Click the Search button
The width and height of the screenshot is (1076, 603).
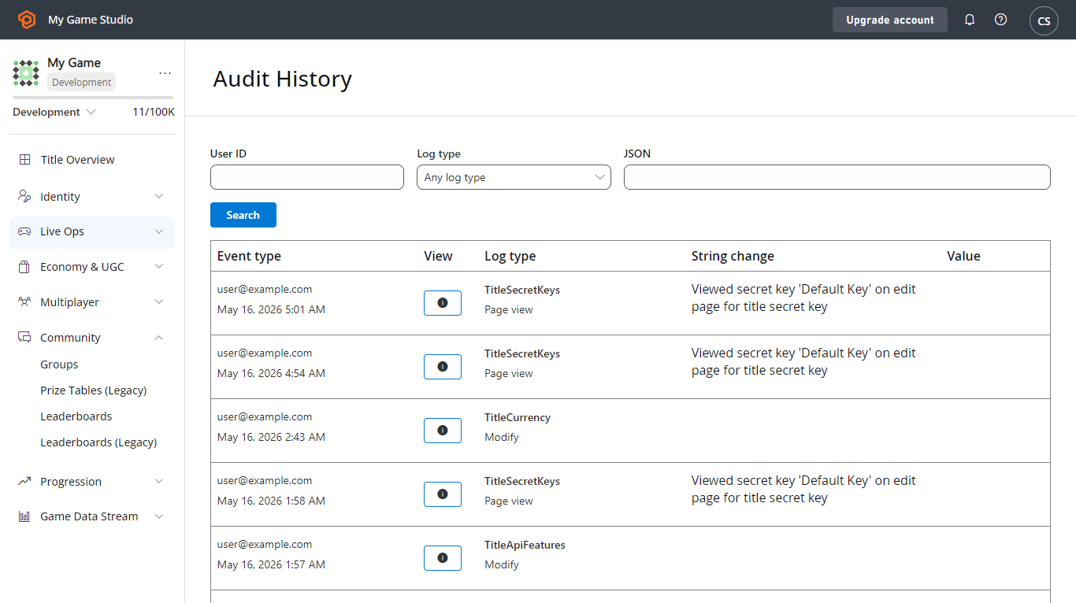tap(243, 215)
